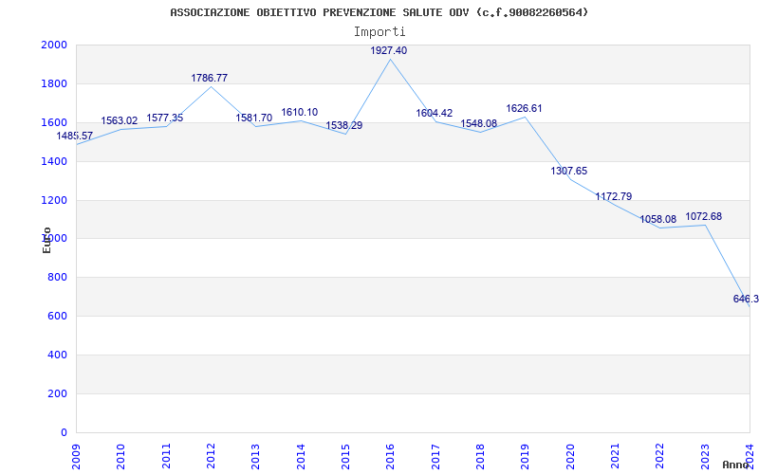Click the 2018 year axis label

[481, 457]
